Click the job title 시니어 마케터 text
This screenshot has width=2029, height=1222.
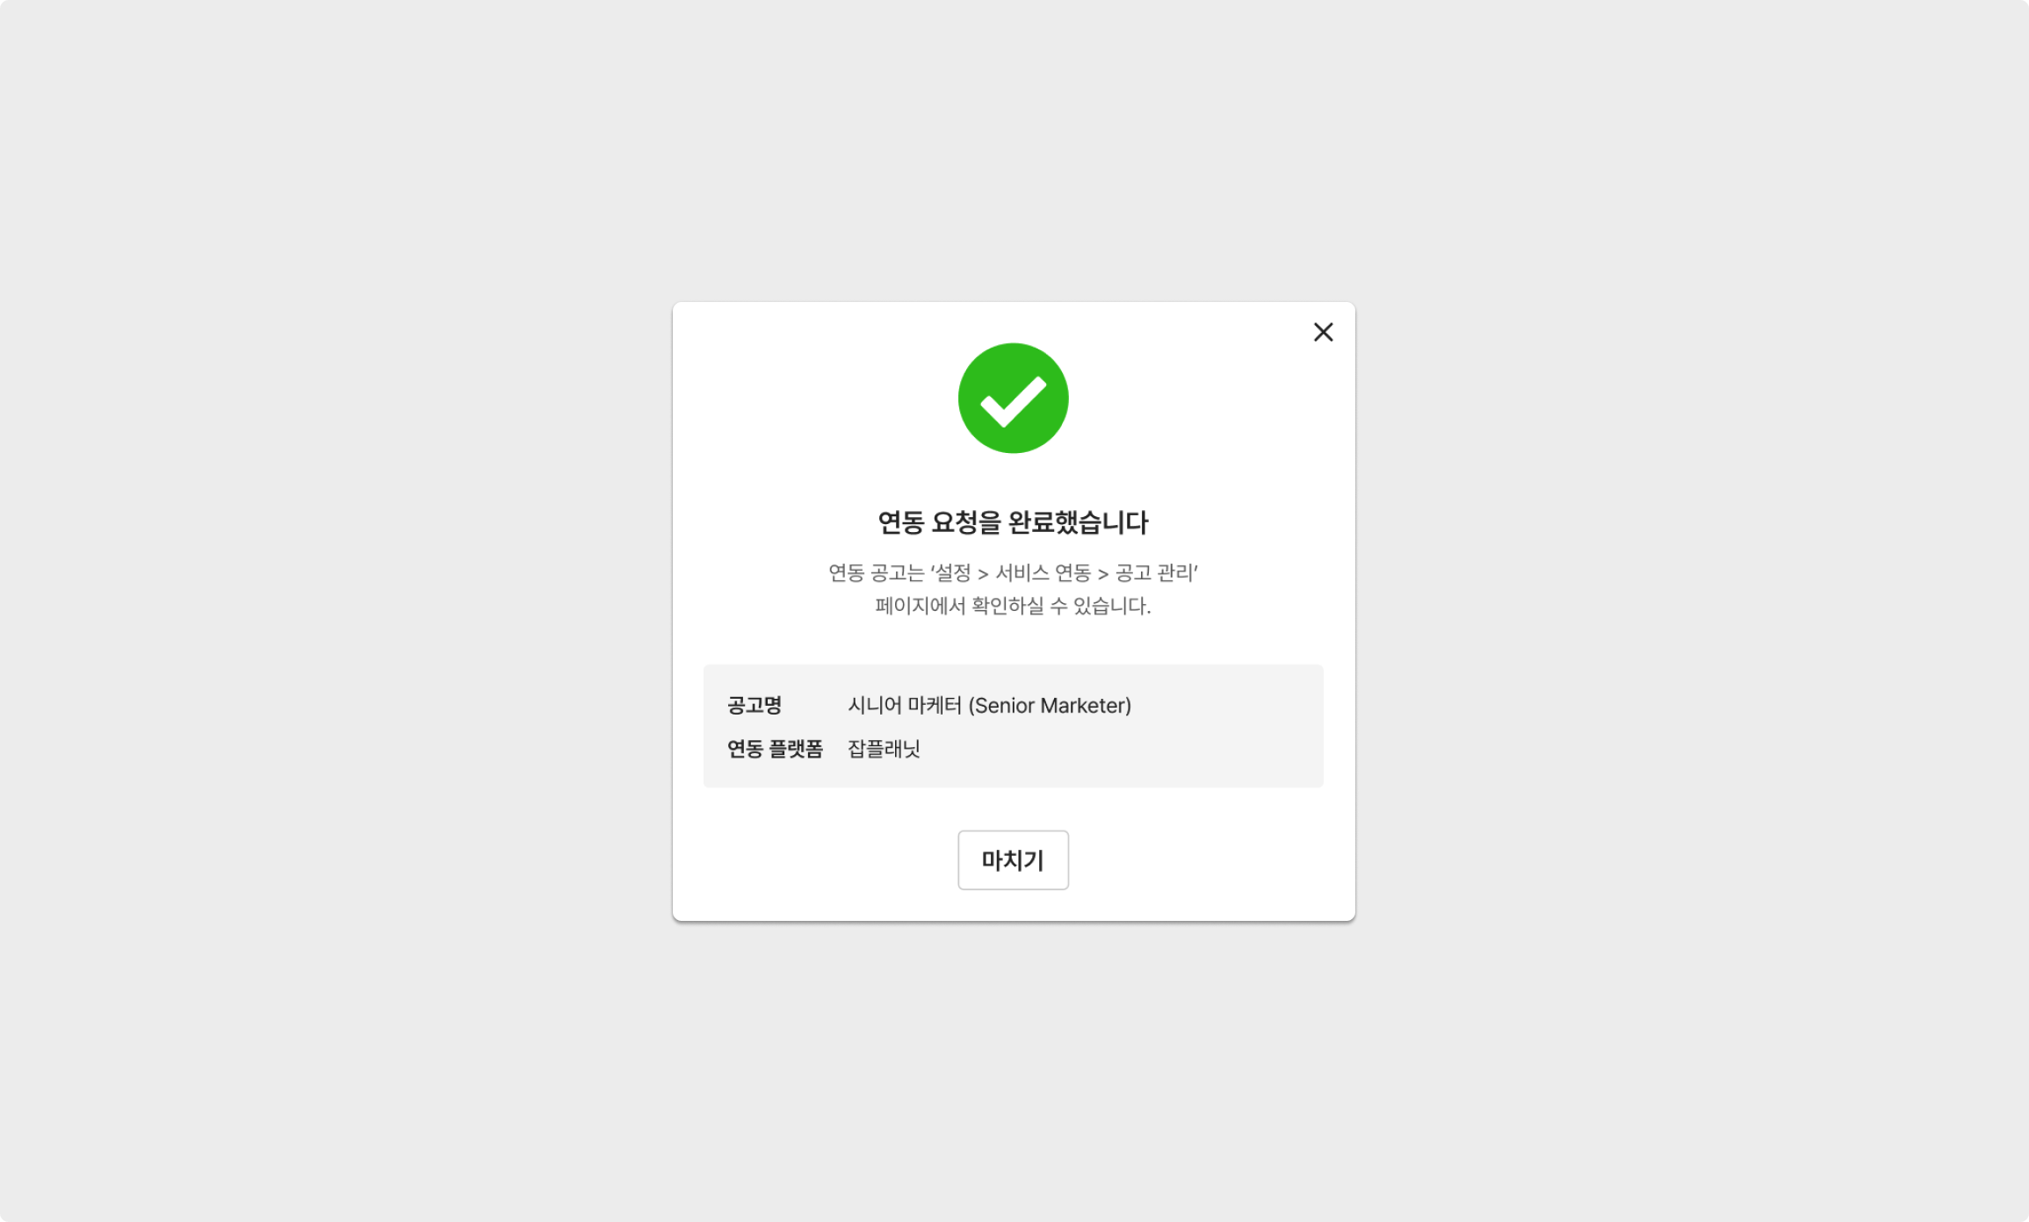click(904, 705)
